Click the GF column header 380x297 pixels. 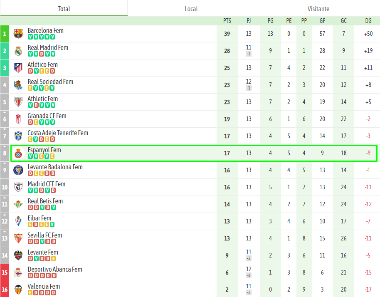pos(322,21)
